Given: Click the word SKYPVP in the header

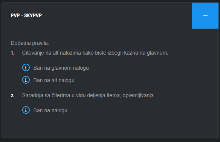Looking at the screenshot, I should 33,15.
